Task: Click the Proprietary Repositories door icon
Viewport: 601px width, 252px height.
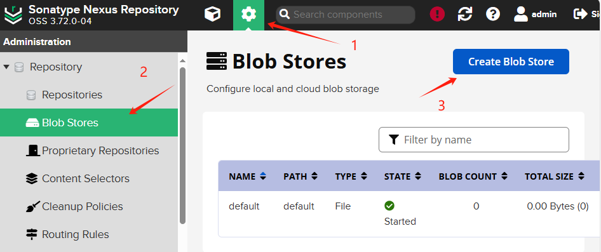Action: 33,150
